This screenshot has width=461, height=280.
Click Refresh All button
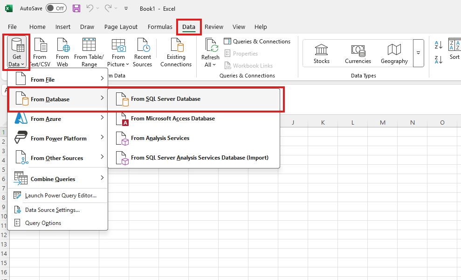(x=210, y=52)
